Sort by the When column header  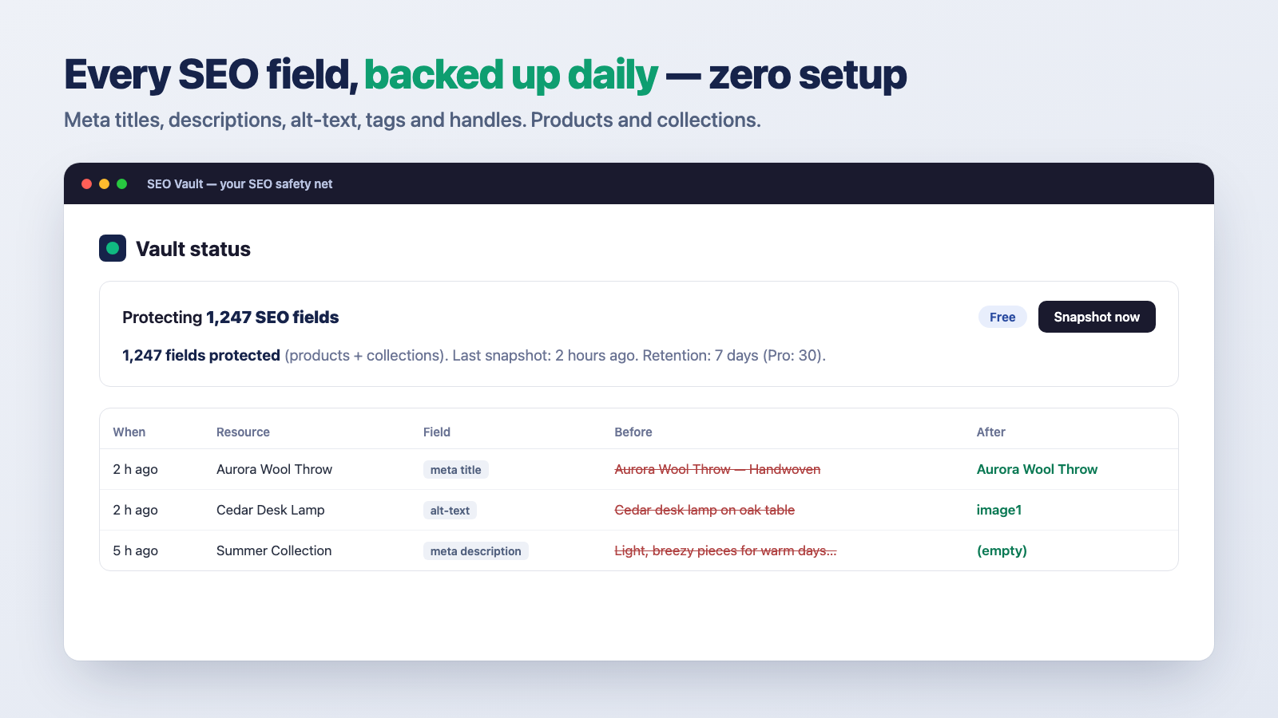coord(129,432)
